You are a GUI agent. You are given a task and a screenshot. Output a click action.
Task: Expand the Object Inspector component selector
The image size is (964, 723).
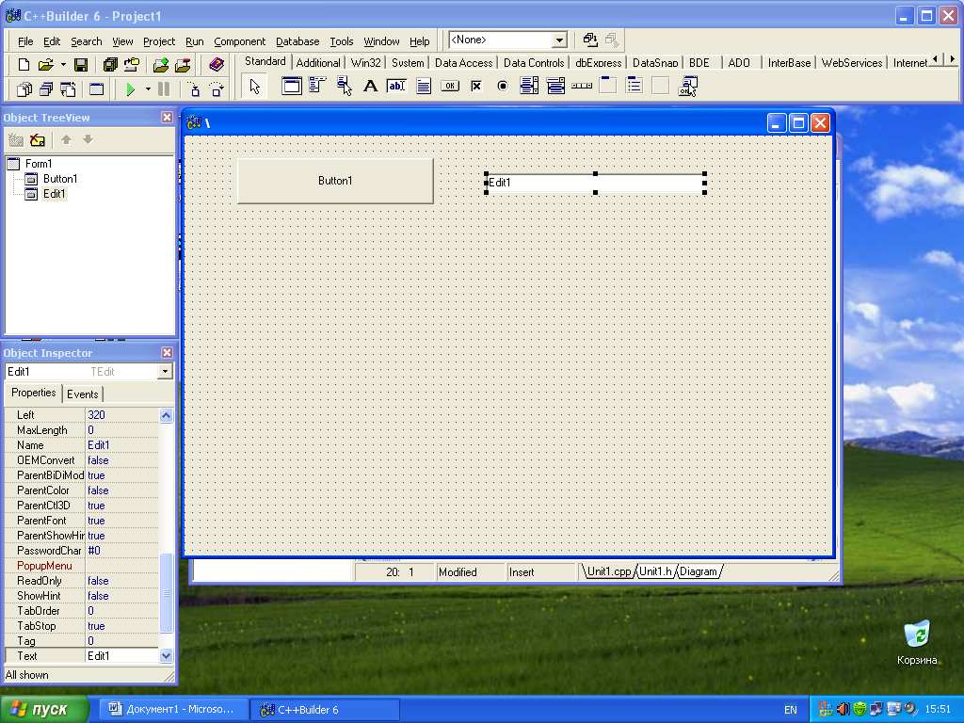[x=165, y=371]
